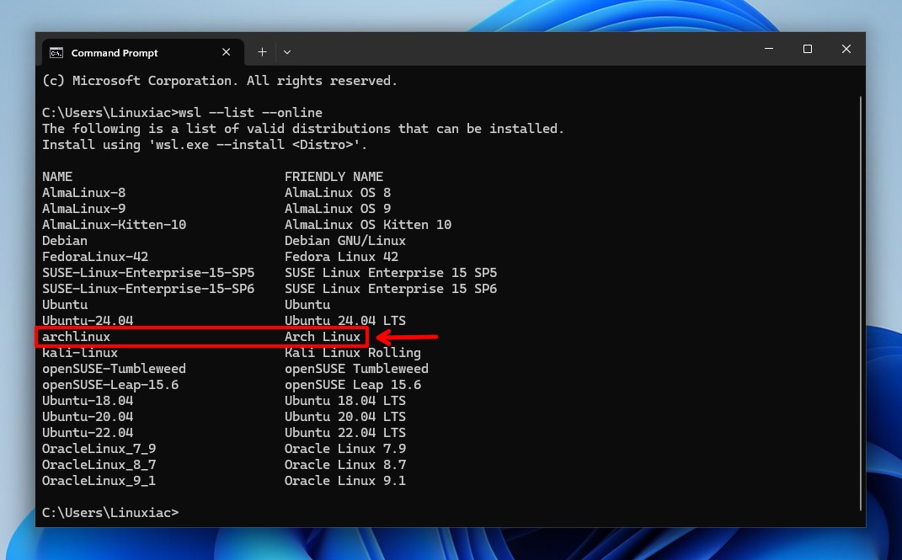Click the AlmaLinux-8 entry
The width and height of the screenshot is (902, 560).
83,193
